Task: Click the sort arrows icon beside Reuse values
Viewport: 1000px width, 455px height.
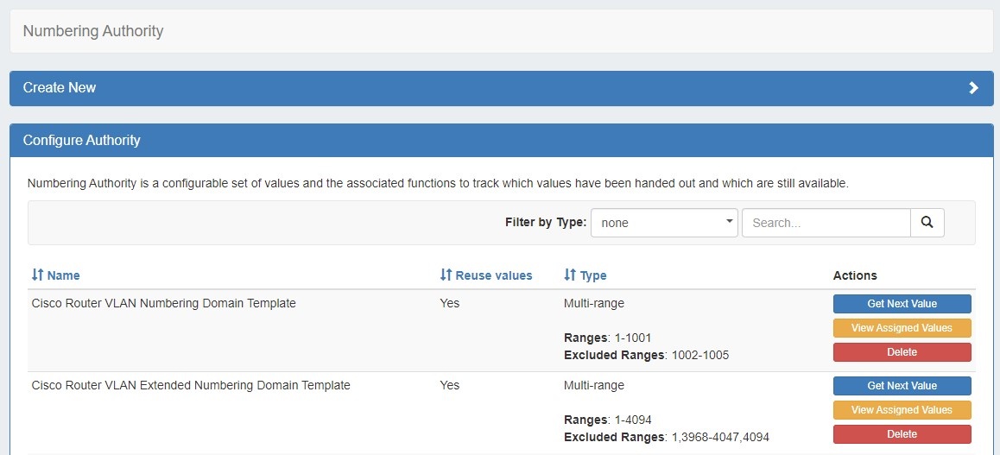Action: click(x=446, y=275)
